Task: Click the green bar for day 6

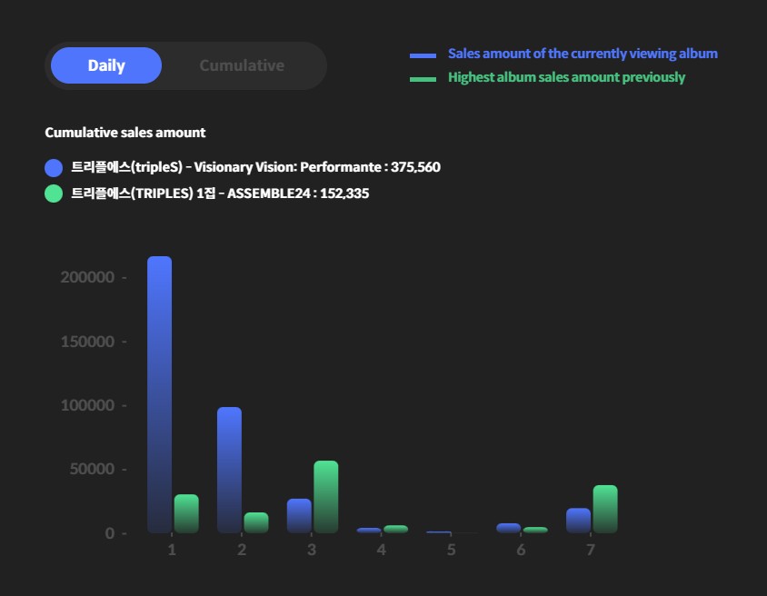Action: pos(535,530)
